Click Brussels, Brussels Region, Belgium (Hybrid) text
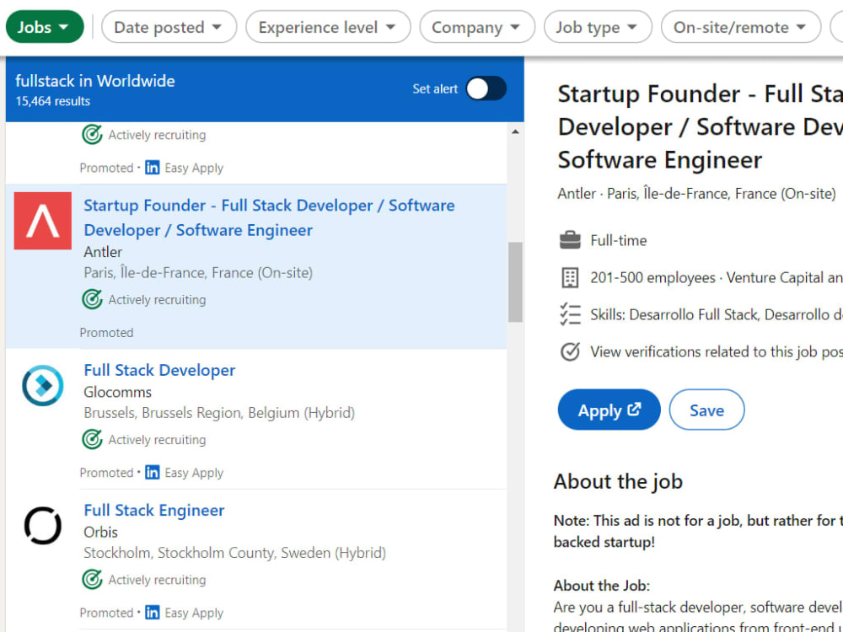Screen dimensions: 843x632 [219, 413]
